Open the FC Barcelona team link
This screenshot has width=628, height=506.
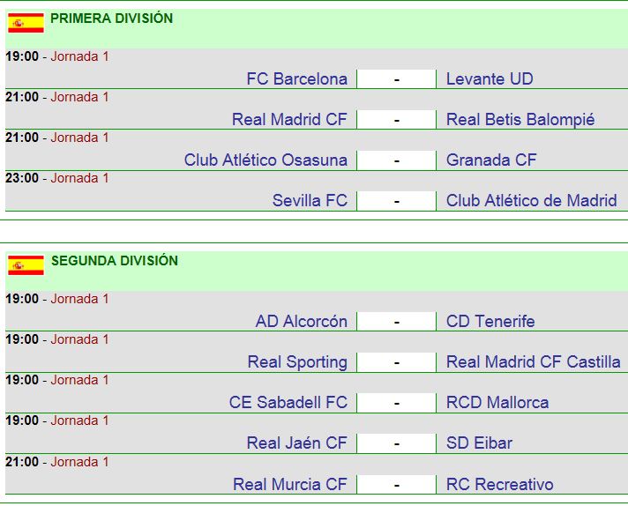296,78
